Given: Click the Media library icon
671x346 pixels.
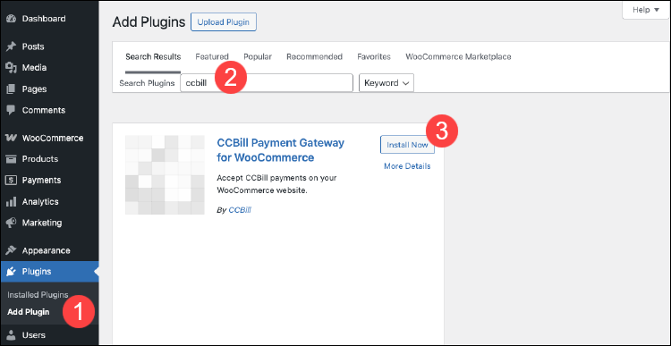Looking at the screenshot, I should click(11, 68).
